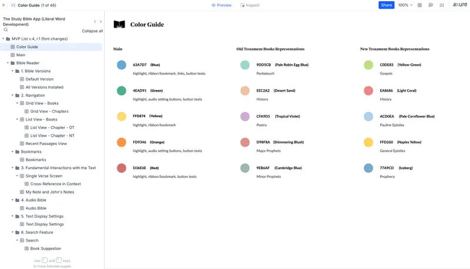This screenshot has width=470, height=269.
Task: Click the Tropical Violet Poetry swatch
Action: (245, 116)
